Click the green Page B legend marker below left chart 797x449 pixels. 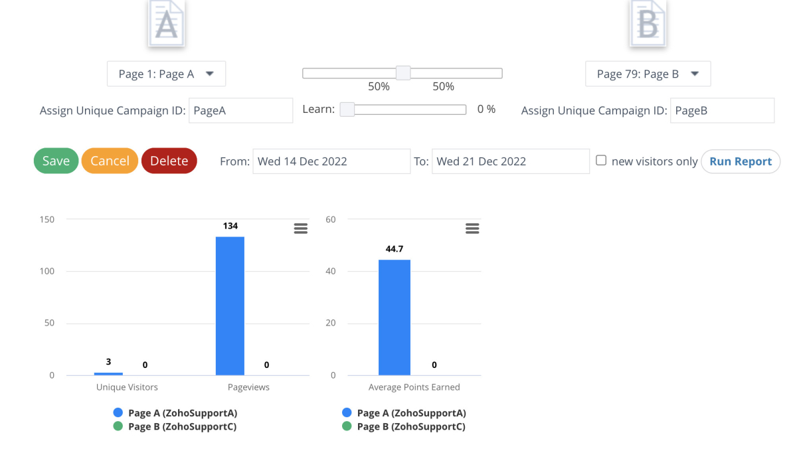(118, 426)
